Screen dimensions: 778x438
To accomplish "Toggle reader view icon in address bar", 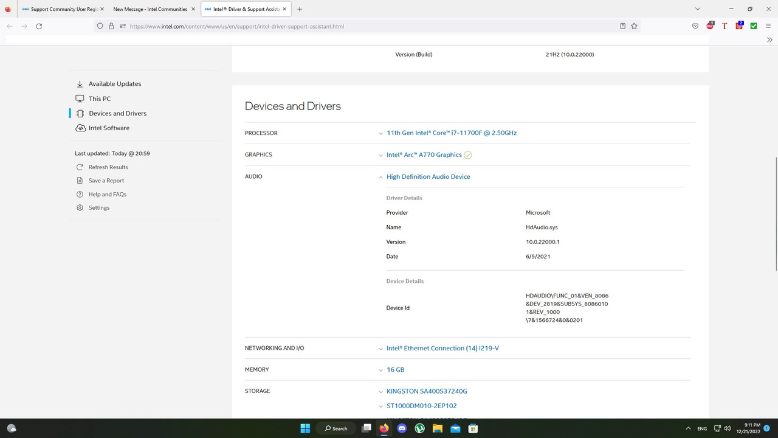I will (622, 26).
